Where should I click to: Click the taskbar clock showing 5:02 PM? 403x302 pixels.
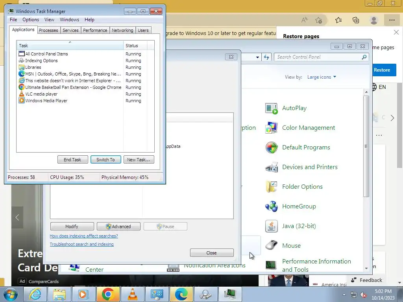[x=383, y=295]
